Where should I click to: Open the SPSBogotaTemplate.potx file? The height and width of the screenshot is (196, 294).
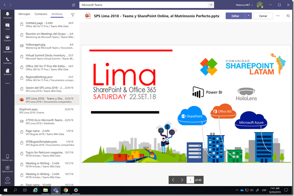coord(47,143)
